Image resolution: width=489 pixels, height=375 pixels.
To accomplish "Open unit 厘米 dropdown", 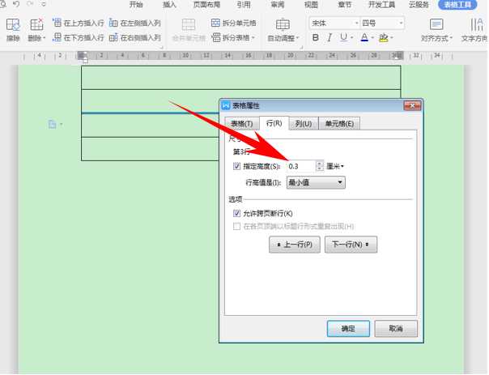I will [335, 166].
